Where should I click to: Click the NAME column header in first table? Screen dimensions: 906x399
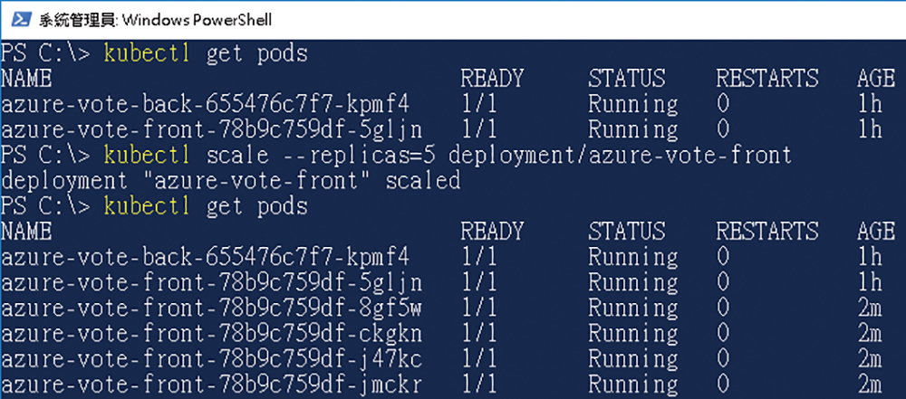coord(26,79)
